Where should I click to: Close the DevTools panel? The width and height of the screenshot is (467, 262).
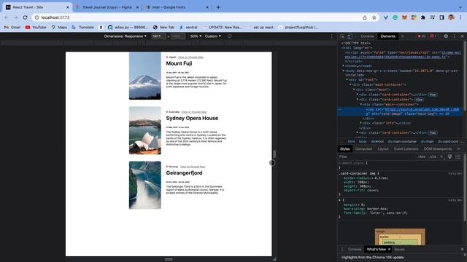click(x=462, y=36)
